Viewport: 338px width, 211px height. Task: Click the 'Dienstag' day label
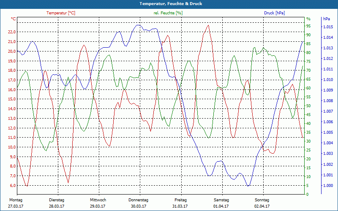pos(57,200)
